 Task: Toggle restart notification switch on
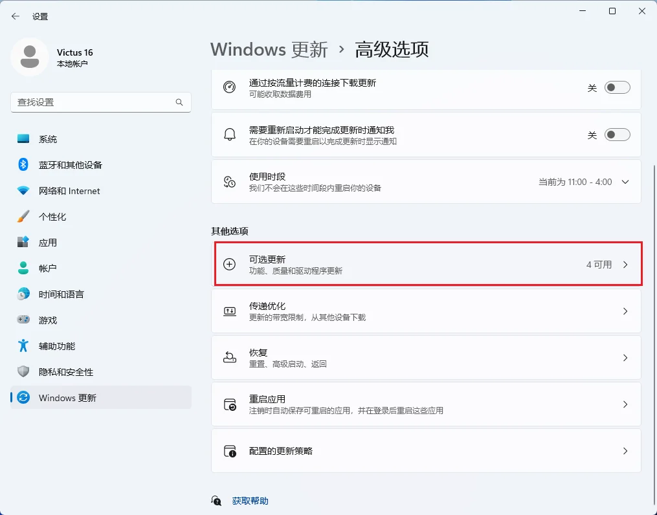[x=616, y=135]
